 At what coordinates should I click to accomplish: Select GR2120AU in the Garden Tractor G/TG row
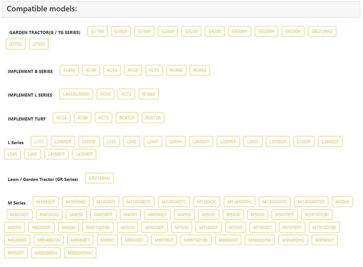point(322,32)
